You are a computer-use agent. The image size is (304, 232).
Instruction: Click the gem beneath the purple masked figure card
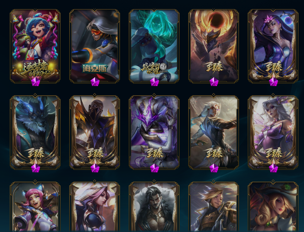coord(155,168)
